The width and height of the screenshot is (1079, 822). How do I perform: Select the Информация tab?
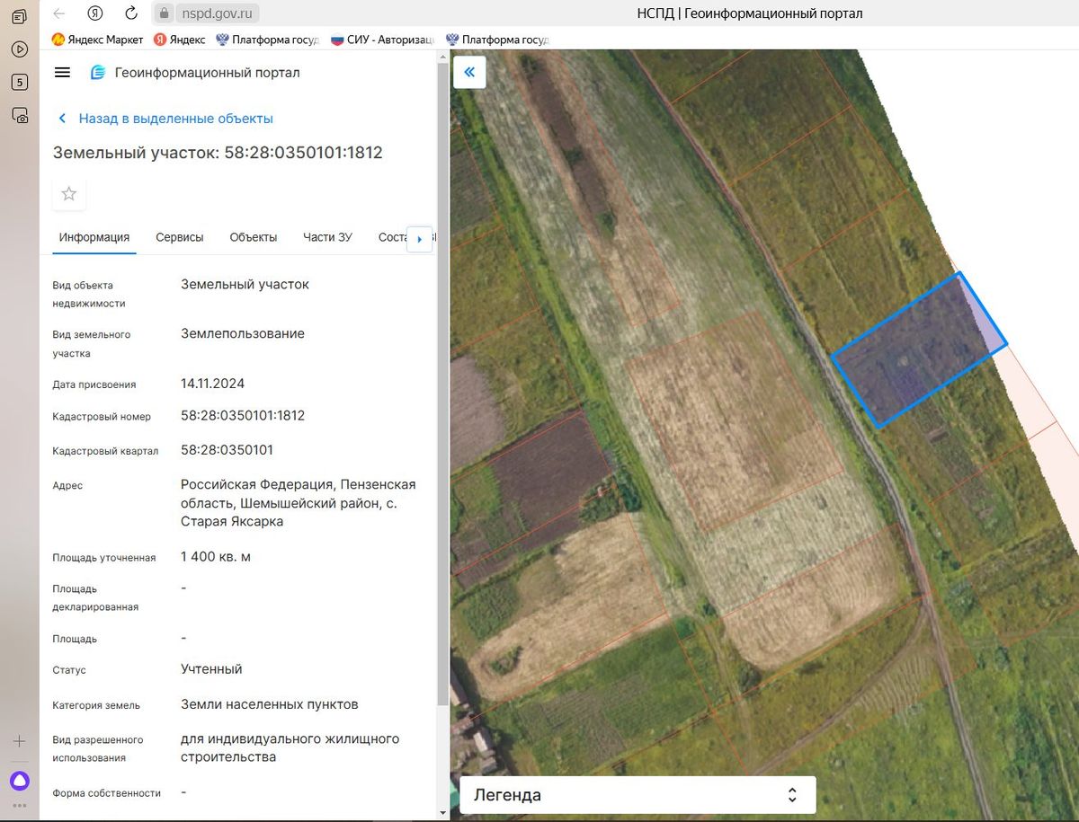pyautogui.click(x=94, y=237)
